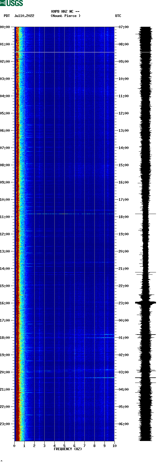This screenshot has height=464, width=158.
Task: Click the frequency axis tick label 9
Action: pyautogui.click(x=104, y=446)
